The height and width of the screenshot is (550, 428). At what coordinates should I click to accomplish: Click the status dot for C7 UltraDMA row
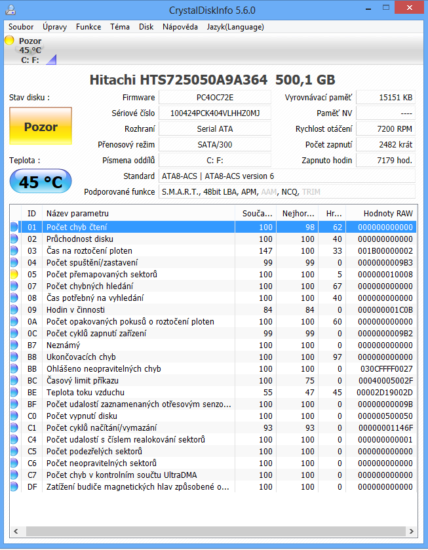point(14,475)
